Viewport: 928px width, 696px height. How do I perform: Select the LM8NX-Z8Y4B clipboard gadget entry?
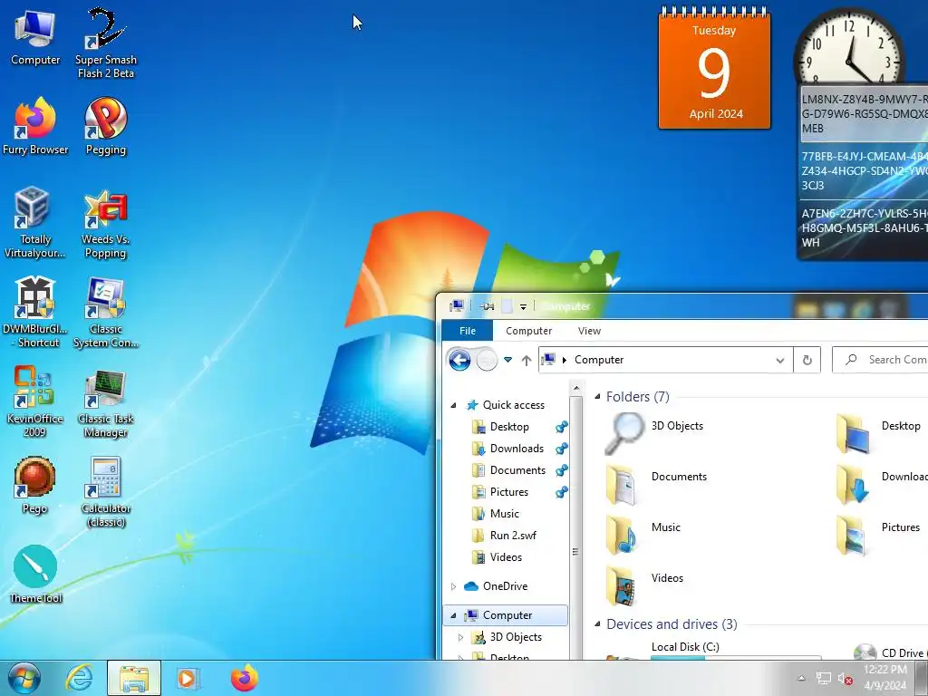[864, 114]
